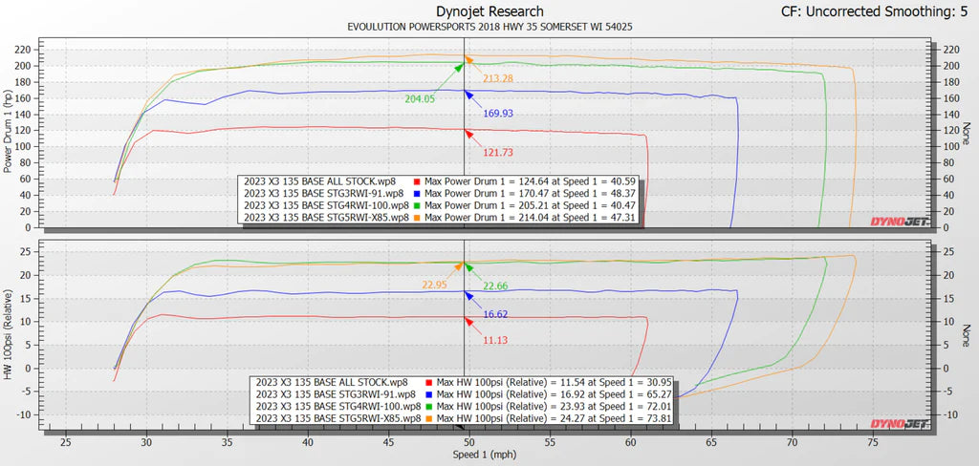Select the orange 213.28 power marker arrow
This screenshot has height=466, width=979.
tap(469, 60)
